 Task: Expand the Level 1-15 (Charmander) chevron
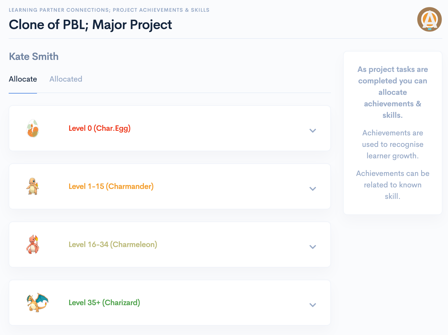click(x=313, y=189)
